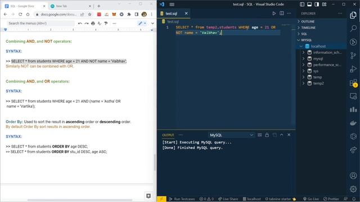The height and width of the screenshot is (202, 360).
Task: Bookmark this page with the star
Action: (x=90, y=14)
